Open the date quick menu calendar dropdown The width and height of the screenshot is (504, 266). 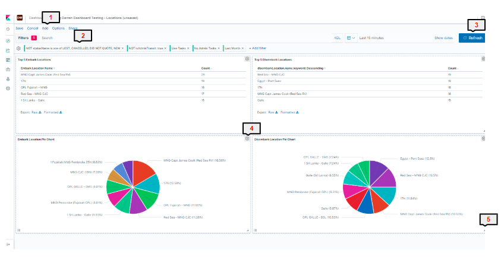pos(351,38)
